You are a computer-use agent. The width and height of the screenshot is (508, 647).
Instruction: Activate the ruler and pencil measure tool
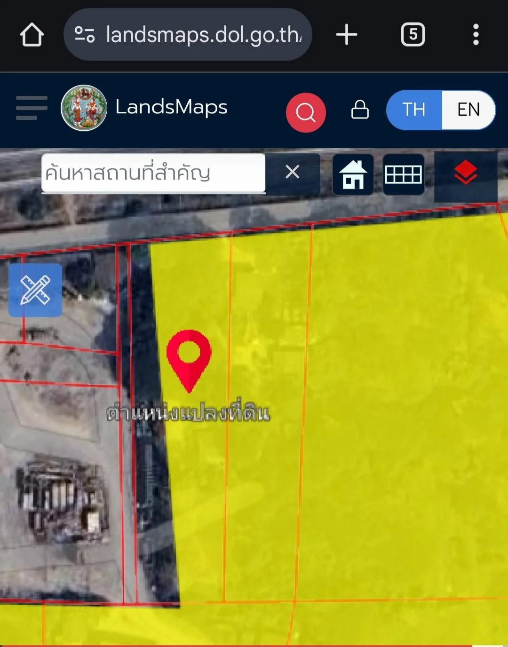click(35, 290)
